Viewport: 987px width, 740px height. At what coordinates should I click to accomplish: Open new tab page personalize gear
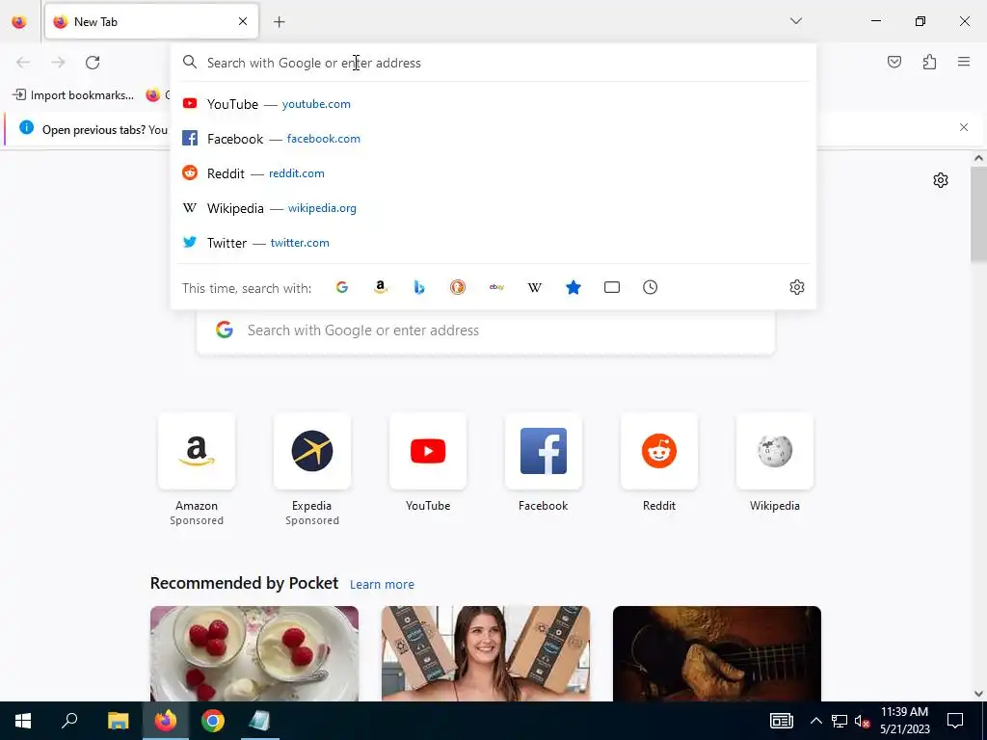click(941, 180)
